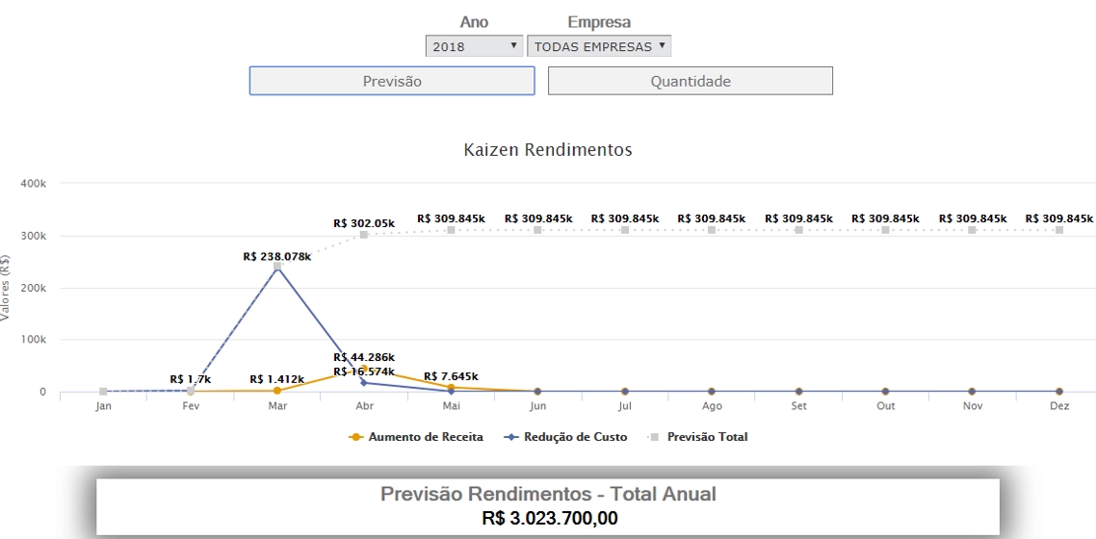Click the zero-value data point at Dez

click(x=1059, y=392)
